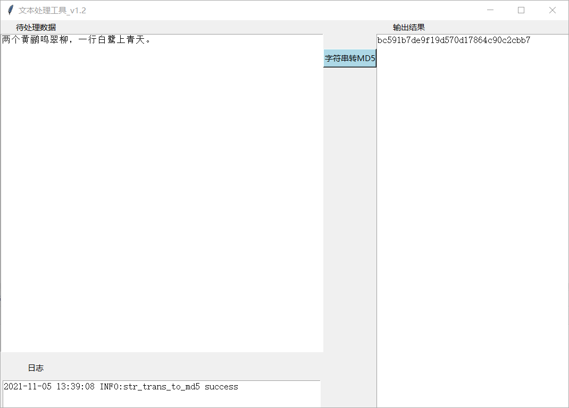Click the 日志 log panel header
The image size is (569, 408).
[x=36, y=368]
